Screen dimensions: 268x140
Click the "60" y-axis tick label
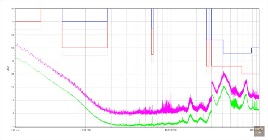pyautogui.click(x=13, y=35)
